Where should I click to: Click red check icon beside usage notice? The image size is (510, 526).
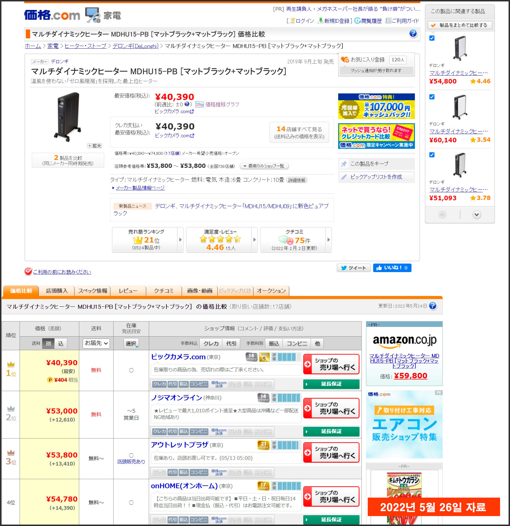[28, 272]
